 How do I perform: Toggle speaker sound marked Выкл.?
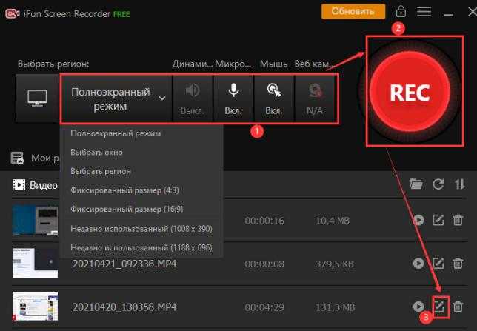tap(193, 98)
